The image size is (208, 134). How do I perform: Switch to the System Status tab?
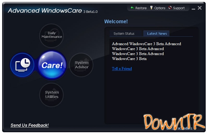[124, 34]
